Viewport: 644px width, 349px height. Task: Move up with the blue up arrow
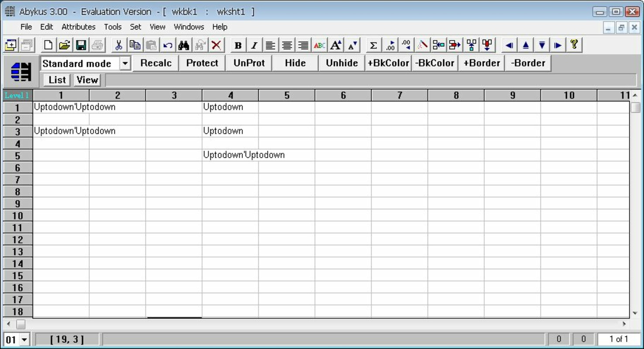point(525,45)
